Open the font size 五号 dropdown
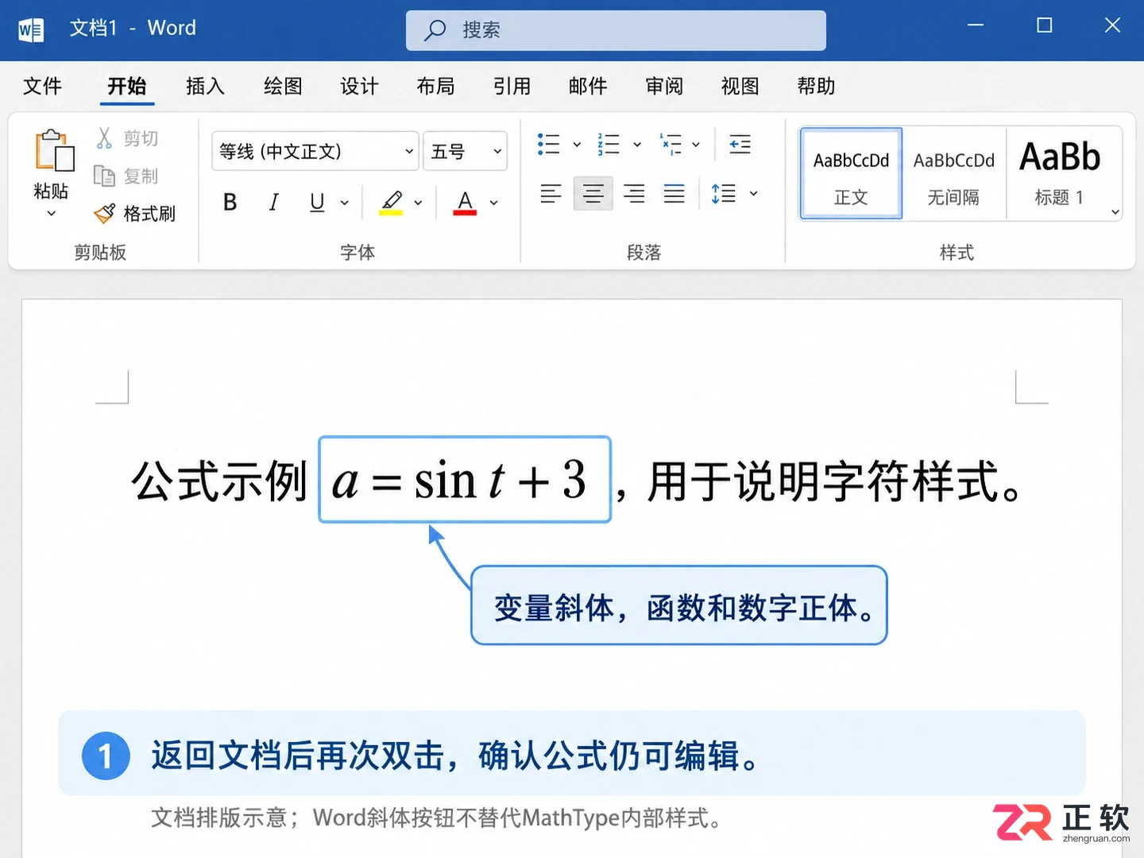Viewport: 1144px width, 858px height. point(465,151)
